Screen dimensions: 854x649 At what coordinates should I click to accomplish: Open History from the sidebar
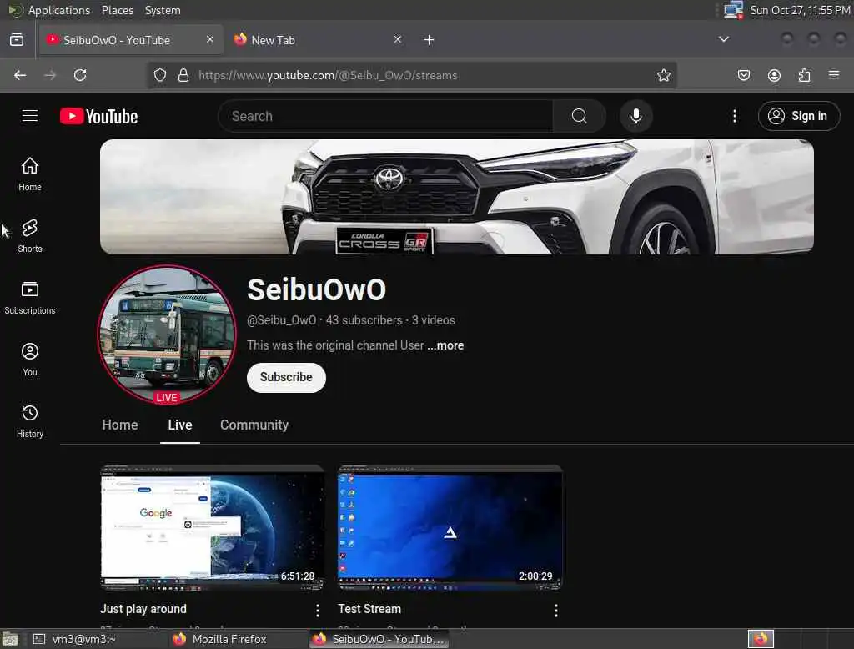click(x=30, y=420)
